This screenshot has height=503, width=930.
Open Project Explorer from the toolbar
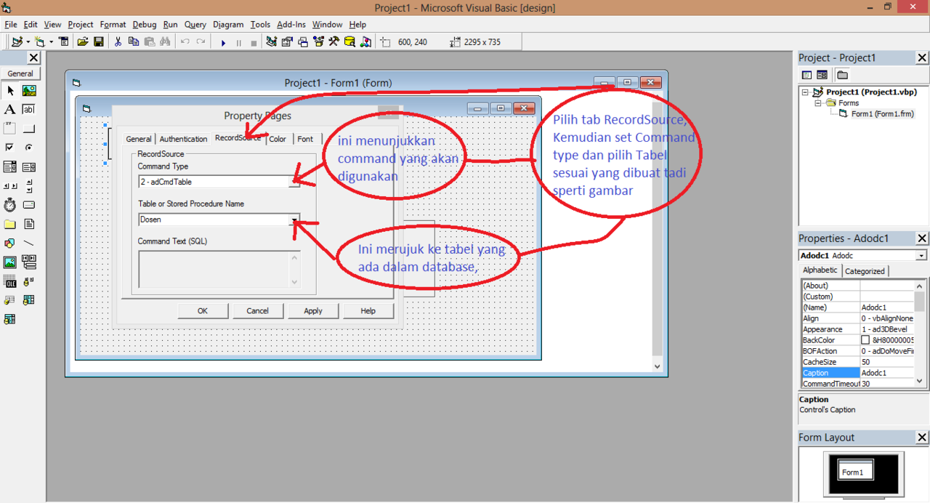(x=271, y=42)
